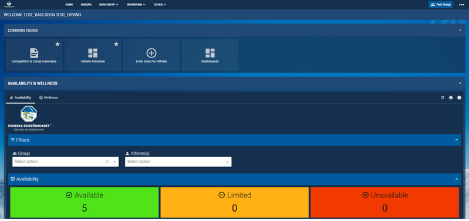Click the print icon in Availability panel
Screen dimensions: 469x221
451,98
